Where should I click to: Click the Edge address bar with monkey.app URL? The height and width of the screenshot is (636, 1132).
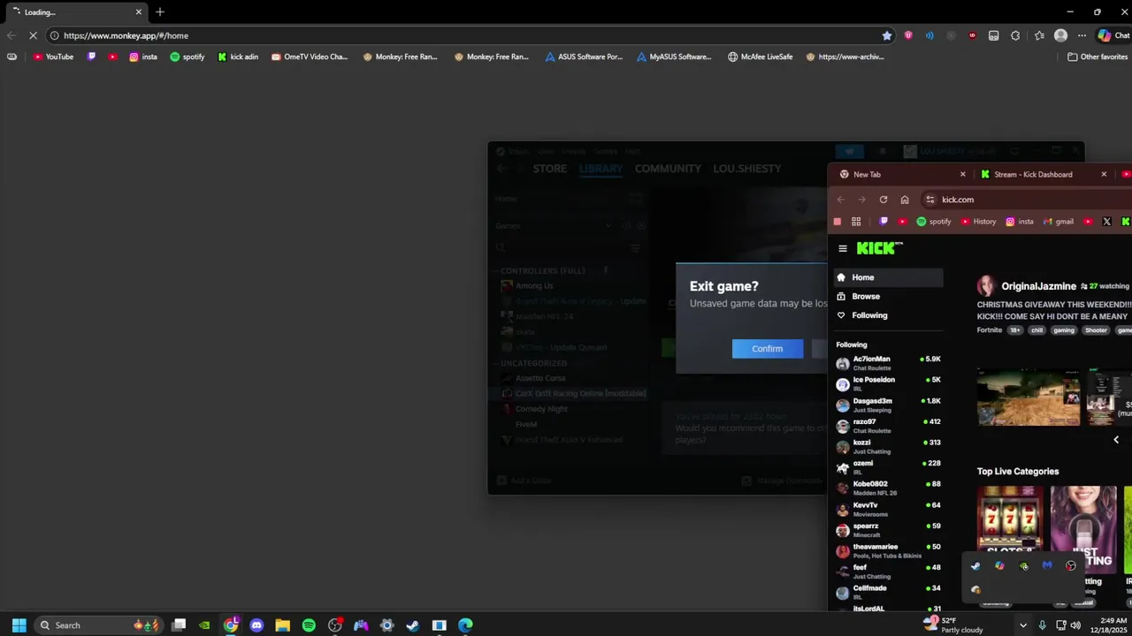[469, 35]
